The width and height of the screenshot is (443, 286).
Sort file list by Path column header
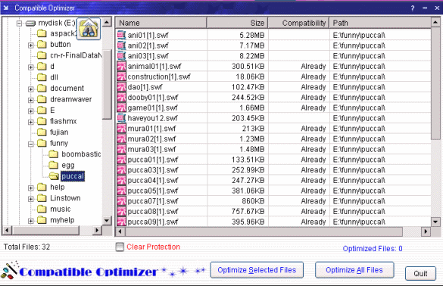pos(380,23)
